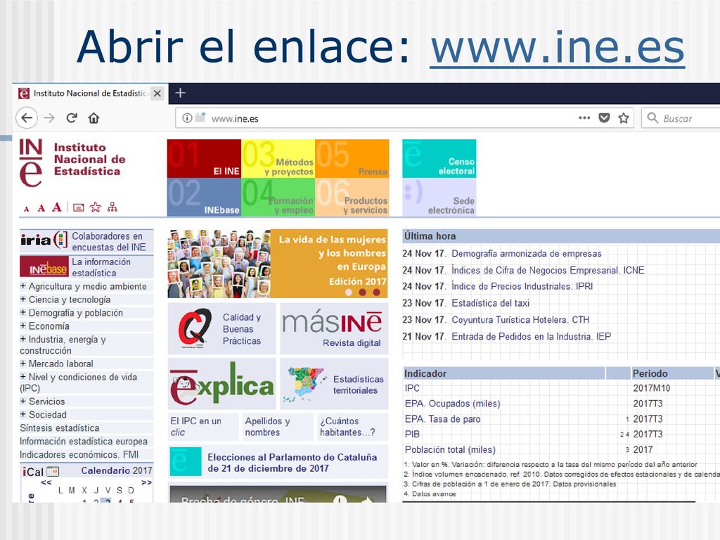The image size is (720, 540).
Task: Open Apellidos y nombres
Action: [x=278, y=427]
